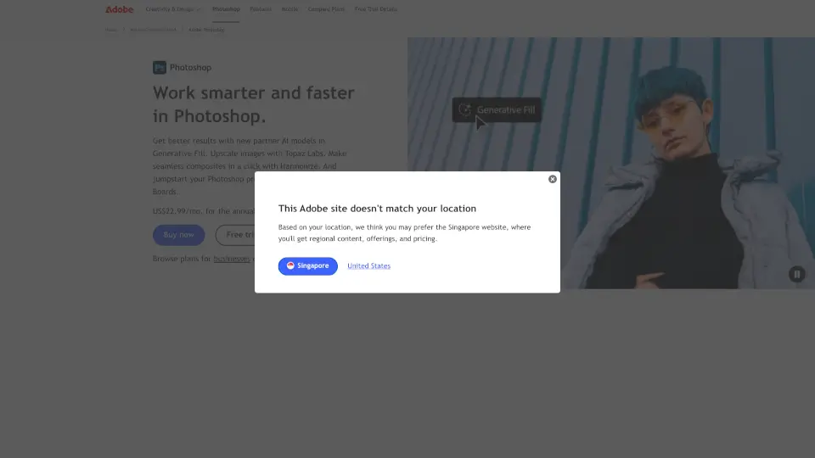Click the Photoshop app icon

[160, 68]
